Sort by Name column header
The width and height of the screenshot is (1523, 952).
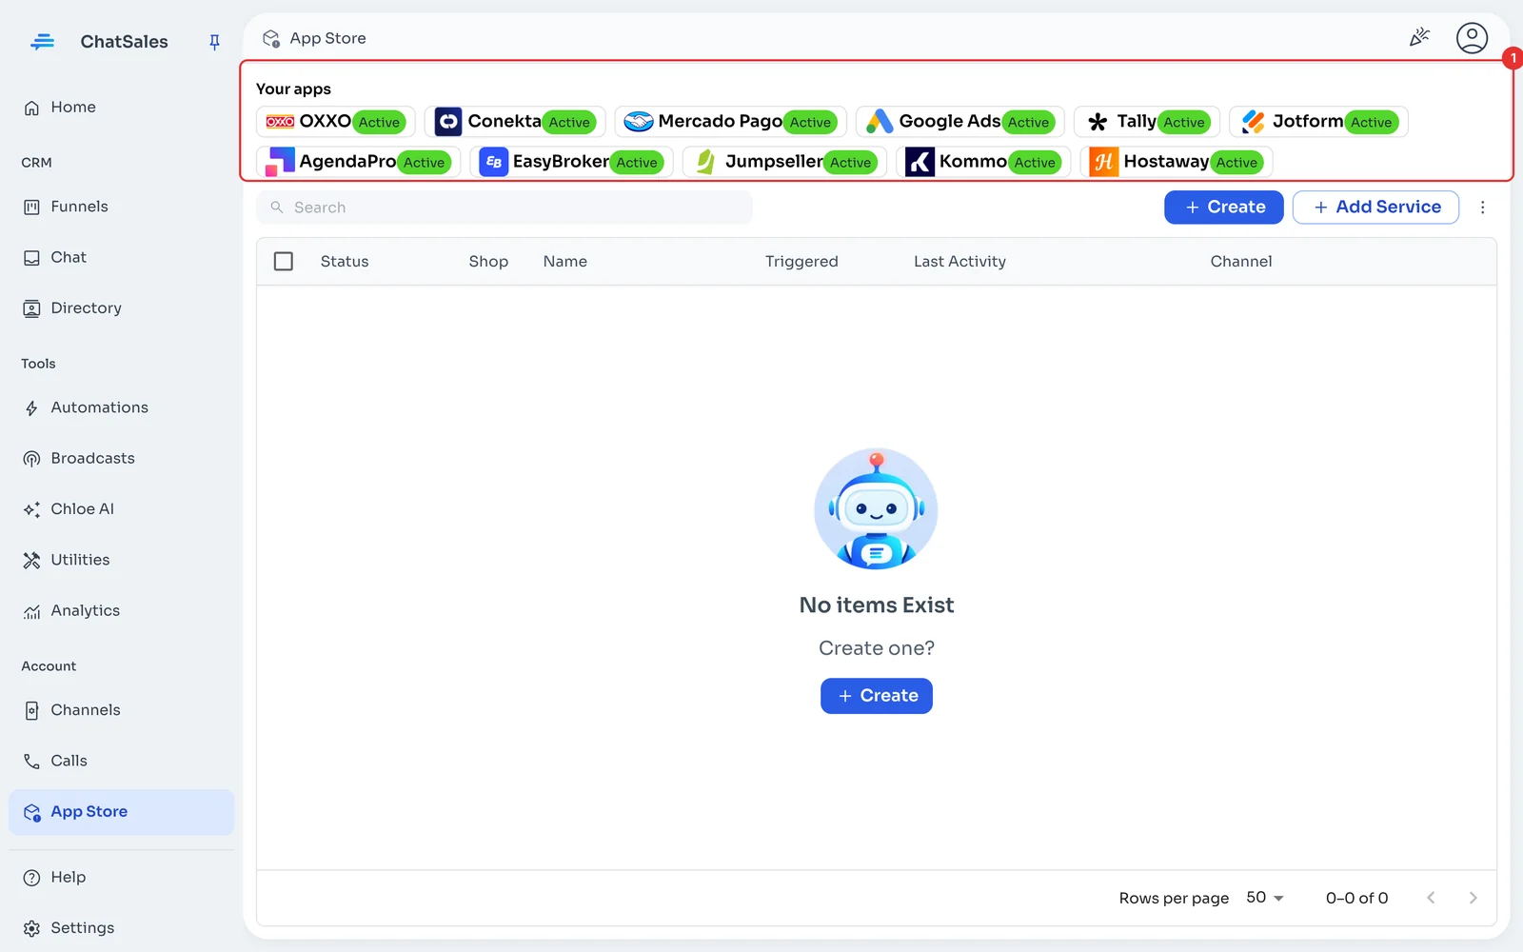565,262
